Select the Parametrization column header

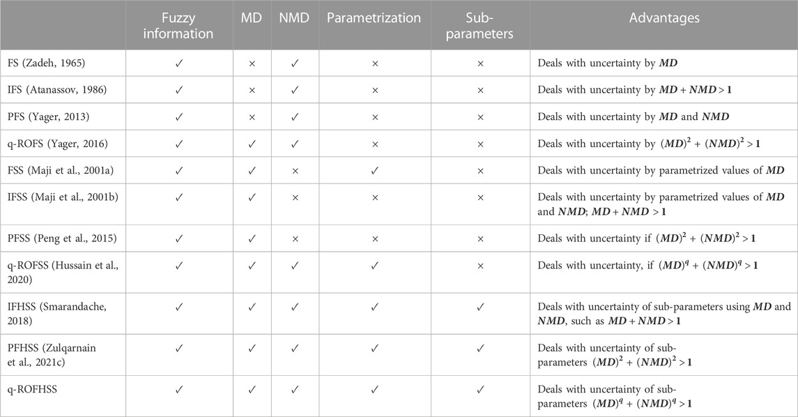(374, 18)
